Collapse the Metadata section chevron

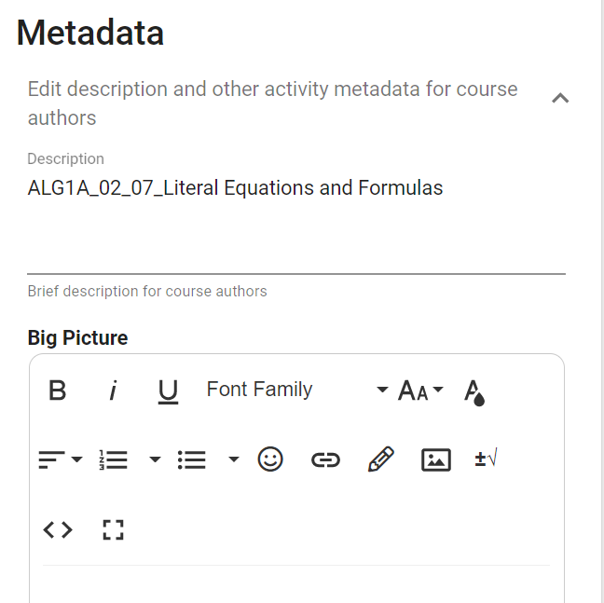click(x=560, y=98)
